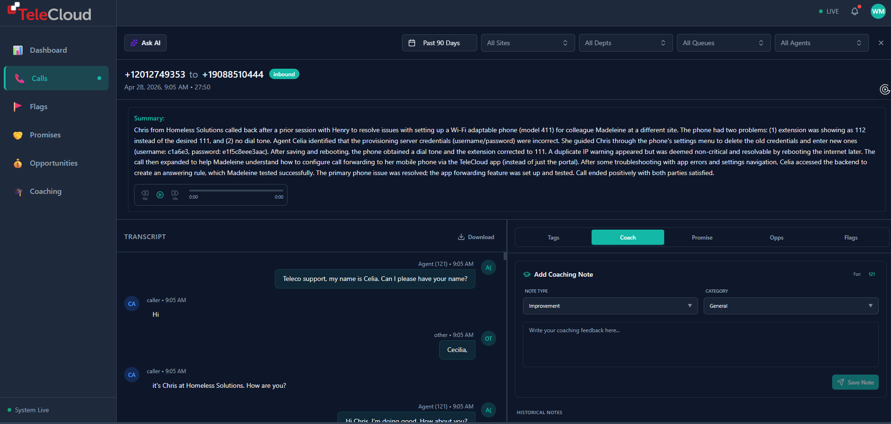Open the Past 90 Days date picker
The width and height of the screenshot is (891, 424).
click(x=440, y=43)
